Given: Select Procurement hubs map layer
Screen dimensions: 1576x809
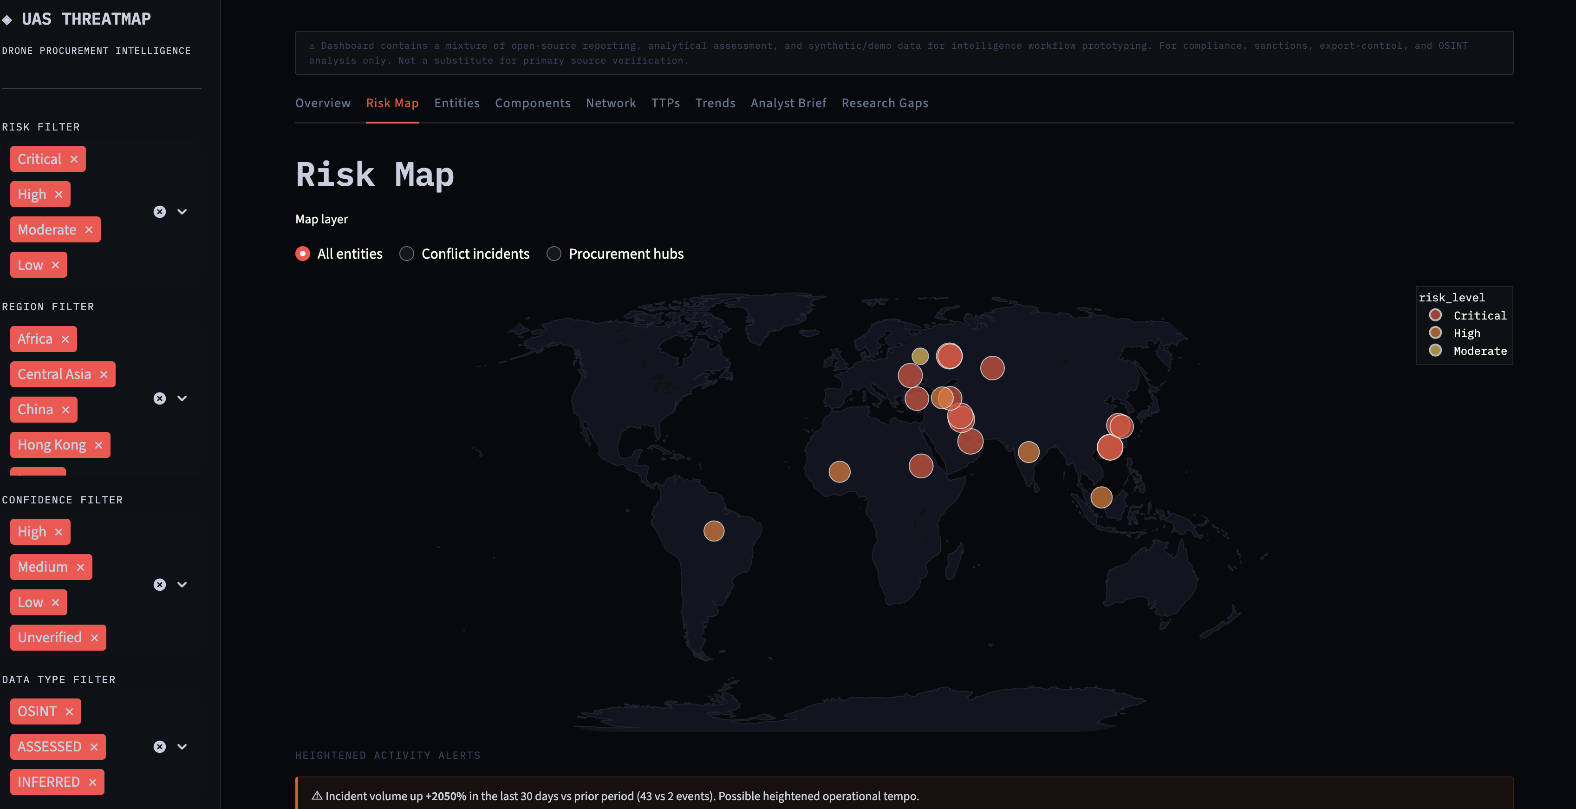Looking at the screenshot, I should 615,254.
